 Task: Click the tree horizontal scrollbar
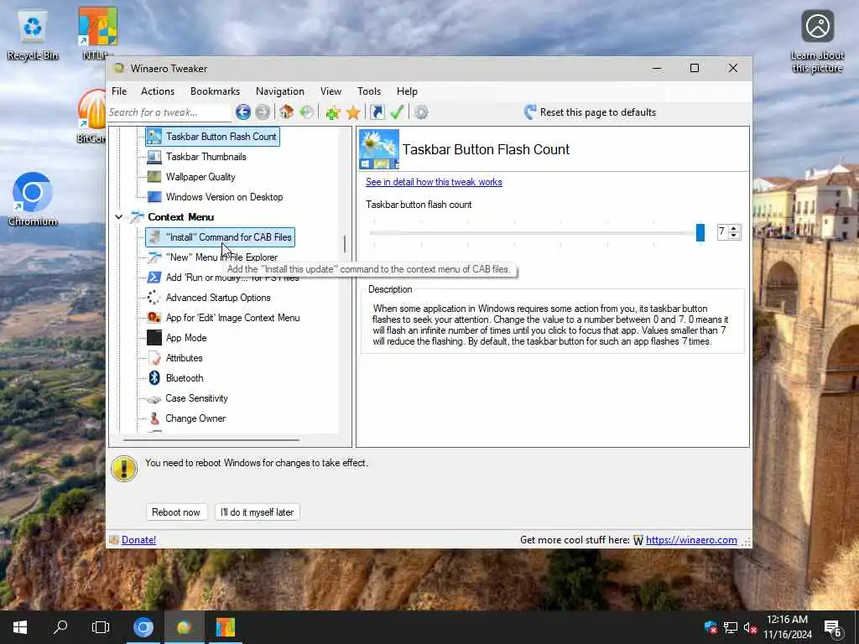pyautogui.click(x=211, y=439)
